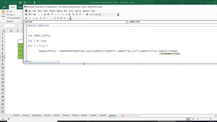The image size is (217, 122).
Task: Expand the Debug toolbar options handle
Action: (x=71, y=18)
